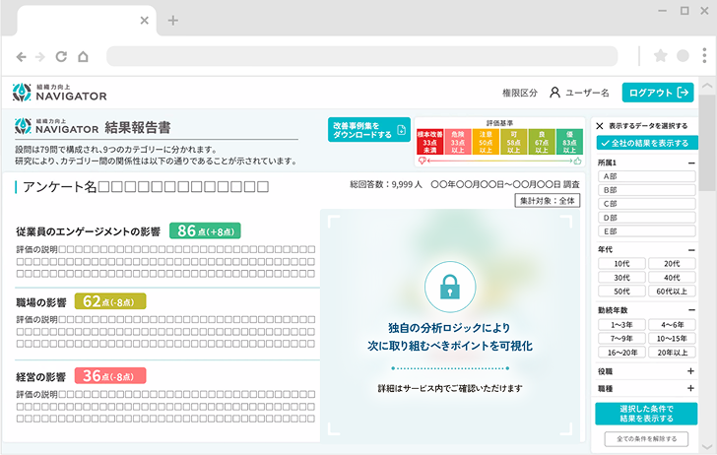Click the user profile icon beside ユーザー名
The height and width of the screenshot is (455, 717).
tap(554, 93)
